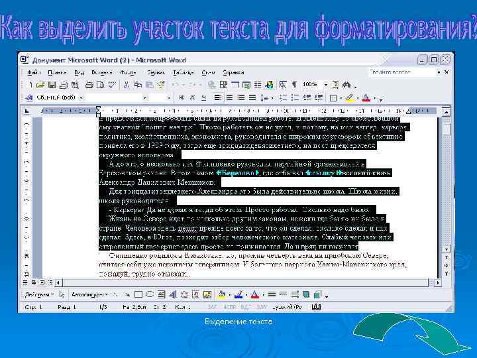Print the document using the printer icon
Screen dimensions: 477x358
tap(89, 85)
